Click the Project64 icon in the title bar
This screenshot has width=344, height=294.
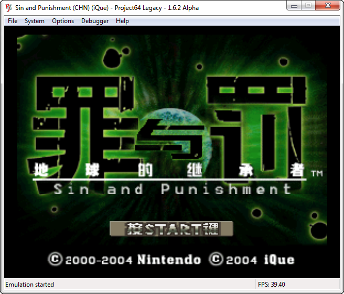tap(8, 8)
